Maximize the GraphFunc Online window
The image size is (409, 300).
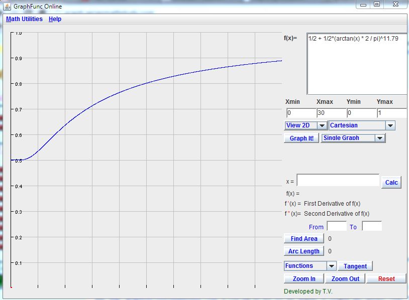tap(377, 5)
